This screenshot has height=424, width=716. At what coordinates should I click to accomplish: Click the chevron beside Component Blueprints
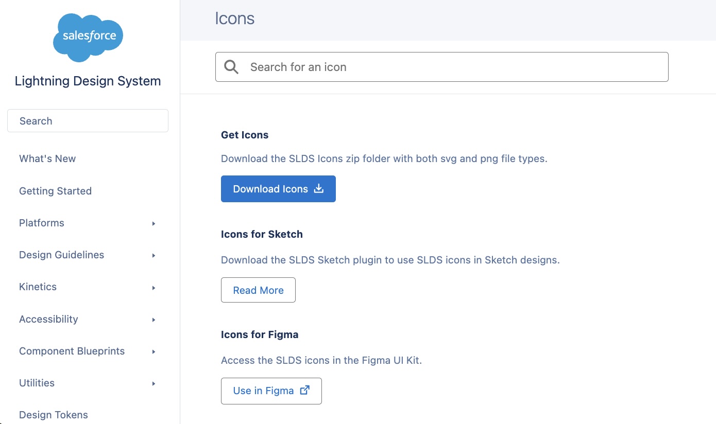153,351
